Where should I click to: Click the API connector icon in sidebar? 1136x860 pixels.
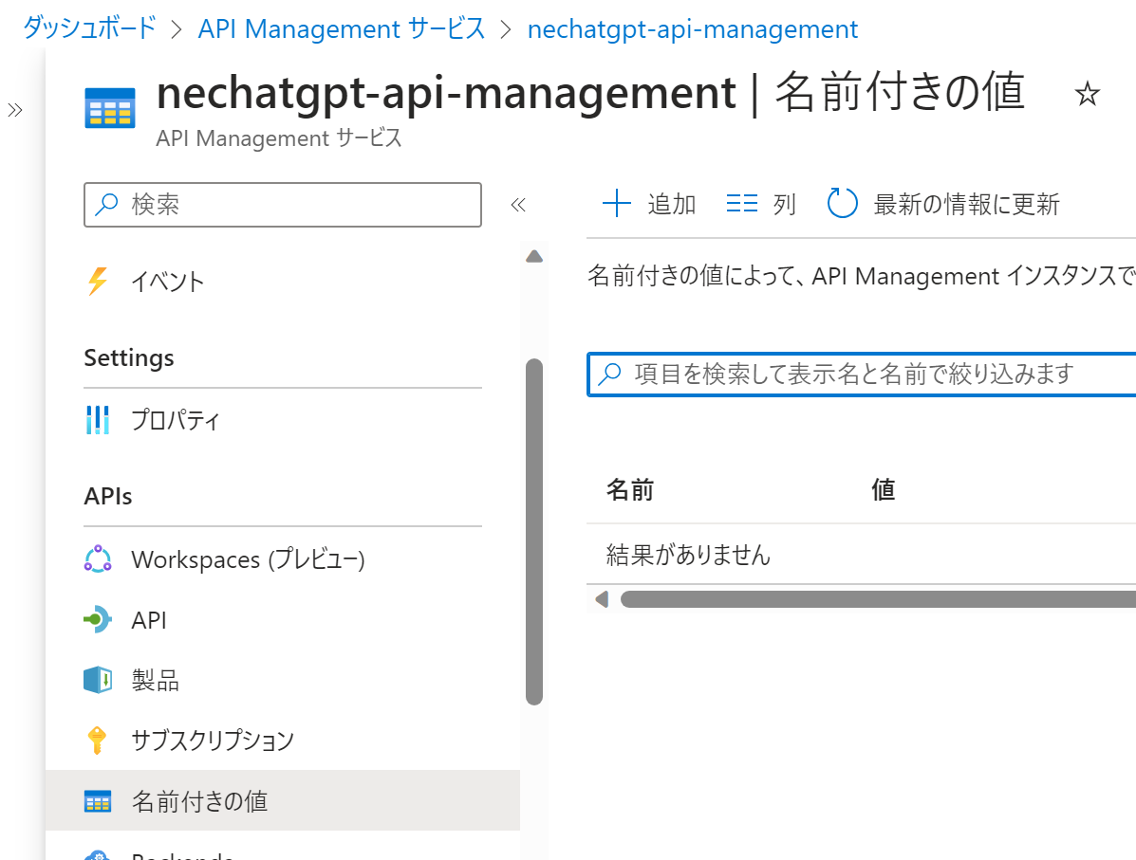coord(97,620)
